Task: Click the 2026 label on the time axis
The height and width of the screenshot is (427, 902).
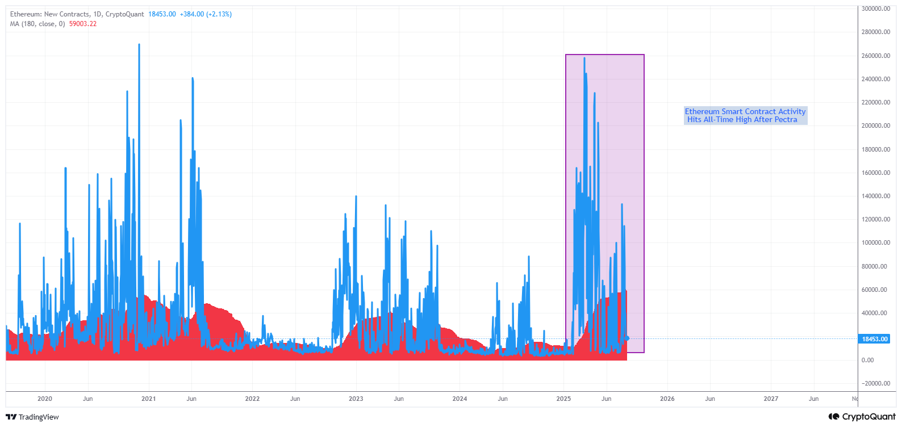Action: (667, 399)
